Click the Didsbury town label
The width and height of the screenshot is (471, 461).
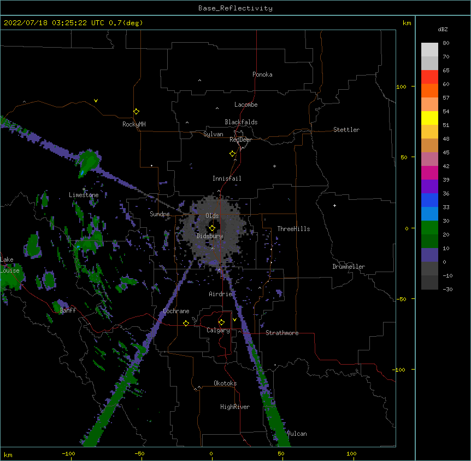(210, 236)
